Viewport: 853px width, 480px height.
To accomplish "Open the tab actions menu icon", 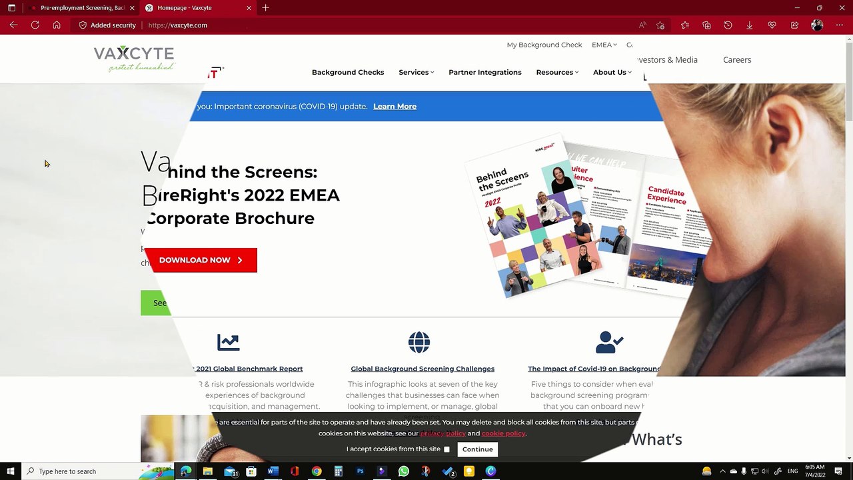I will tap(11, 8).
